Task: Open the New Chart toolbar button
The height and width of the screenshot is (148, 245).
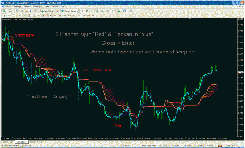Action: pyautogui.click(x=4, y=11)
